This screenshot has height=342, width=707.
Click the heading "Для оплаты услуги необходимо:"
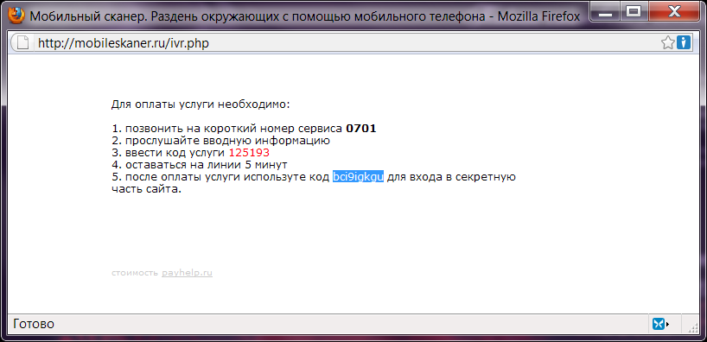pos(201,105)
